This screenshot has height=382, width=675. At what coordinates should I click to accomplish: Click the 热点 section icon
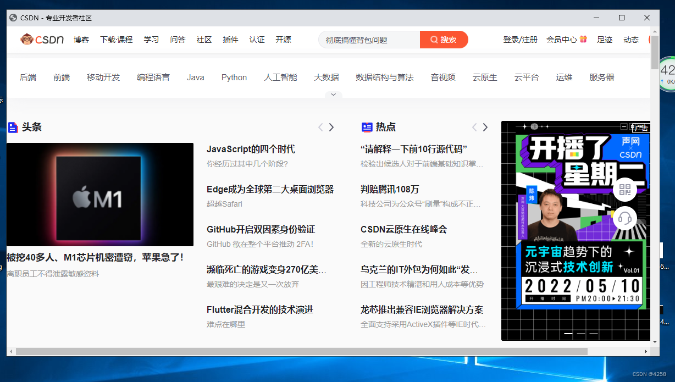click(367, 128)
